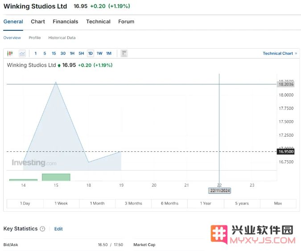Screen dimensions: 301x251
Task: Click the 18.2036 crosshair price label
Action: pyautogui.click(x=286, y=84)
